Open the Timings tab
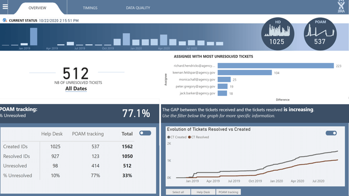The image size is (349, 196). 90,8
